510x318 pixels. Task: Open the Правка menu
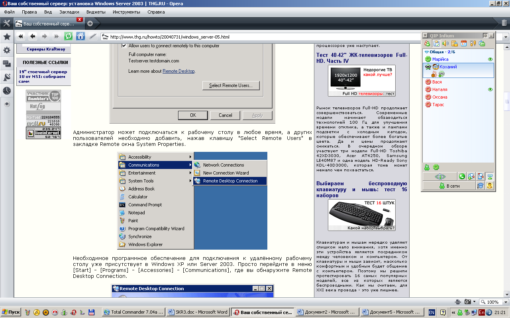click(x=29, y=12)
